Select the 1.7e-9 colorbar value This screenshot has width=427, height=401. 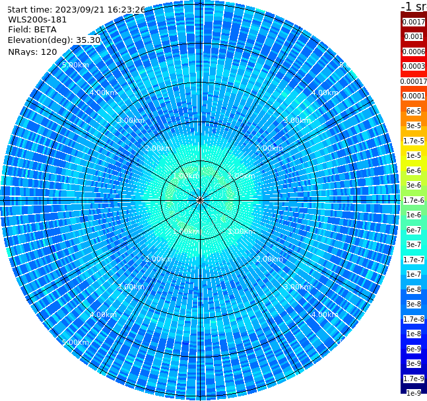coord(414,379)
